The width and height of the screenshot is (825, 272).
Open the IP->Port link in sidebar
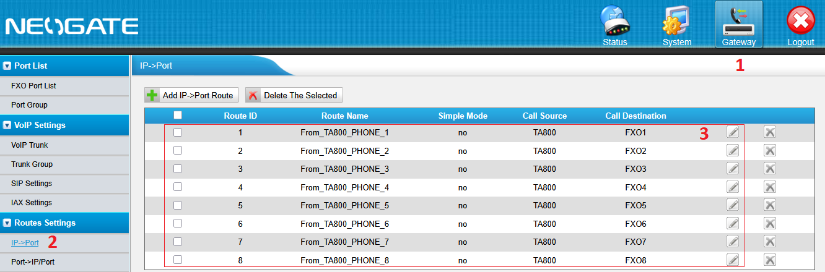coord(25,243)
